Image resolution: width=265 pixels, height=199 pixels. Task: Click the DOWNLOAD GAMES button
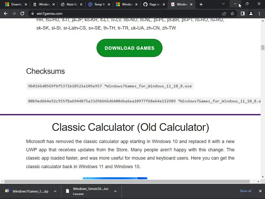(x=129, y=48)
